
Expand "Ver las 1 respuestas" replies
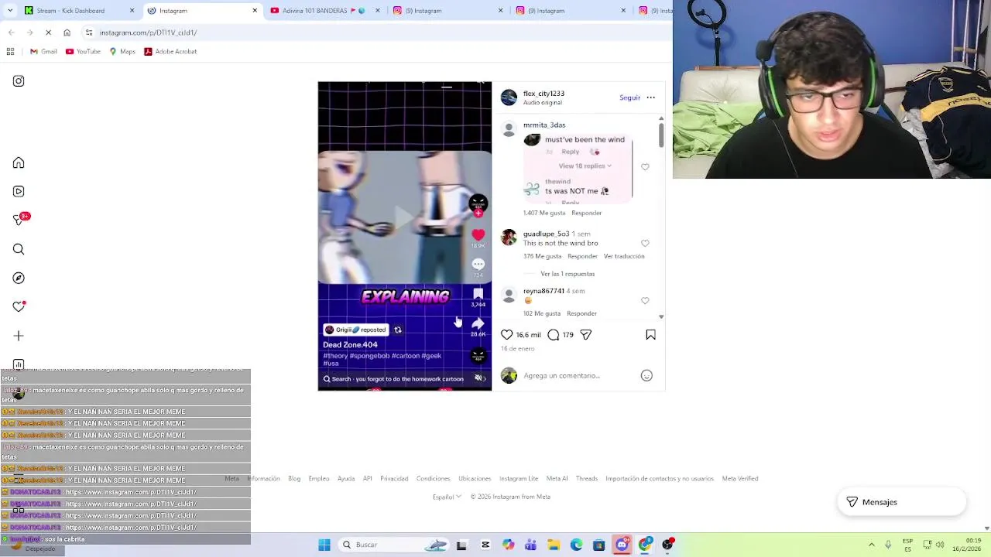568,274
